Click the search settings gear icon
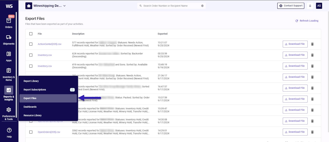The width and height of the screenshot is (329, 142). [202, 6]
